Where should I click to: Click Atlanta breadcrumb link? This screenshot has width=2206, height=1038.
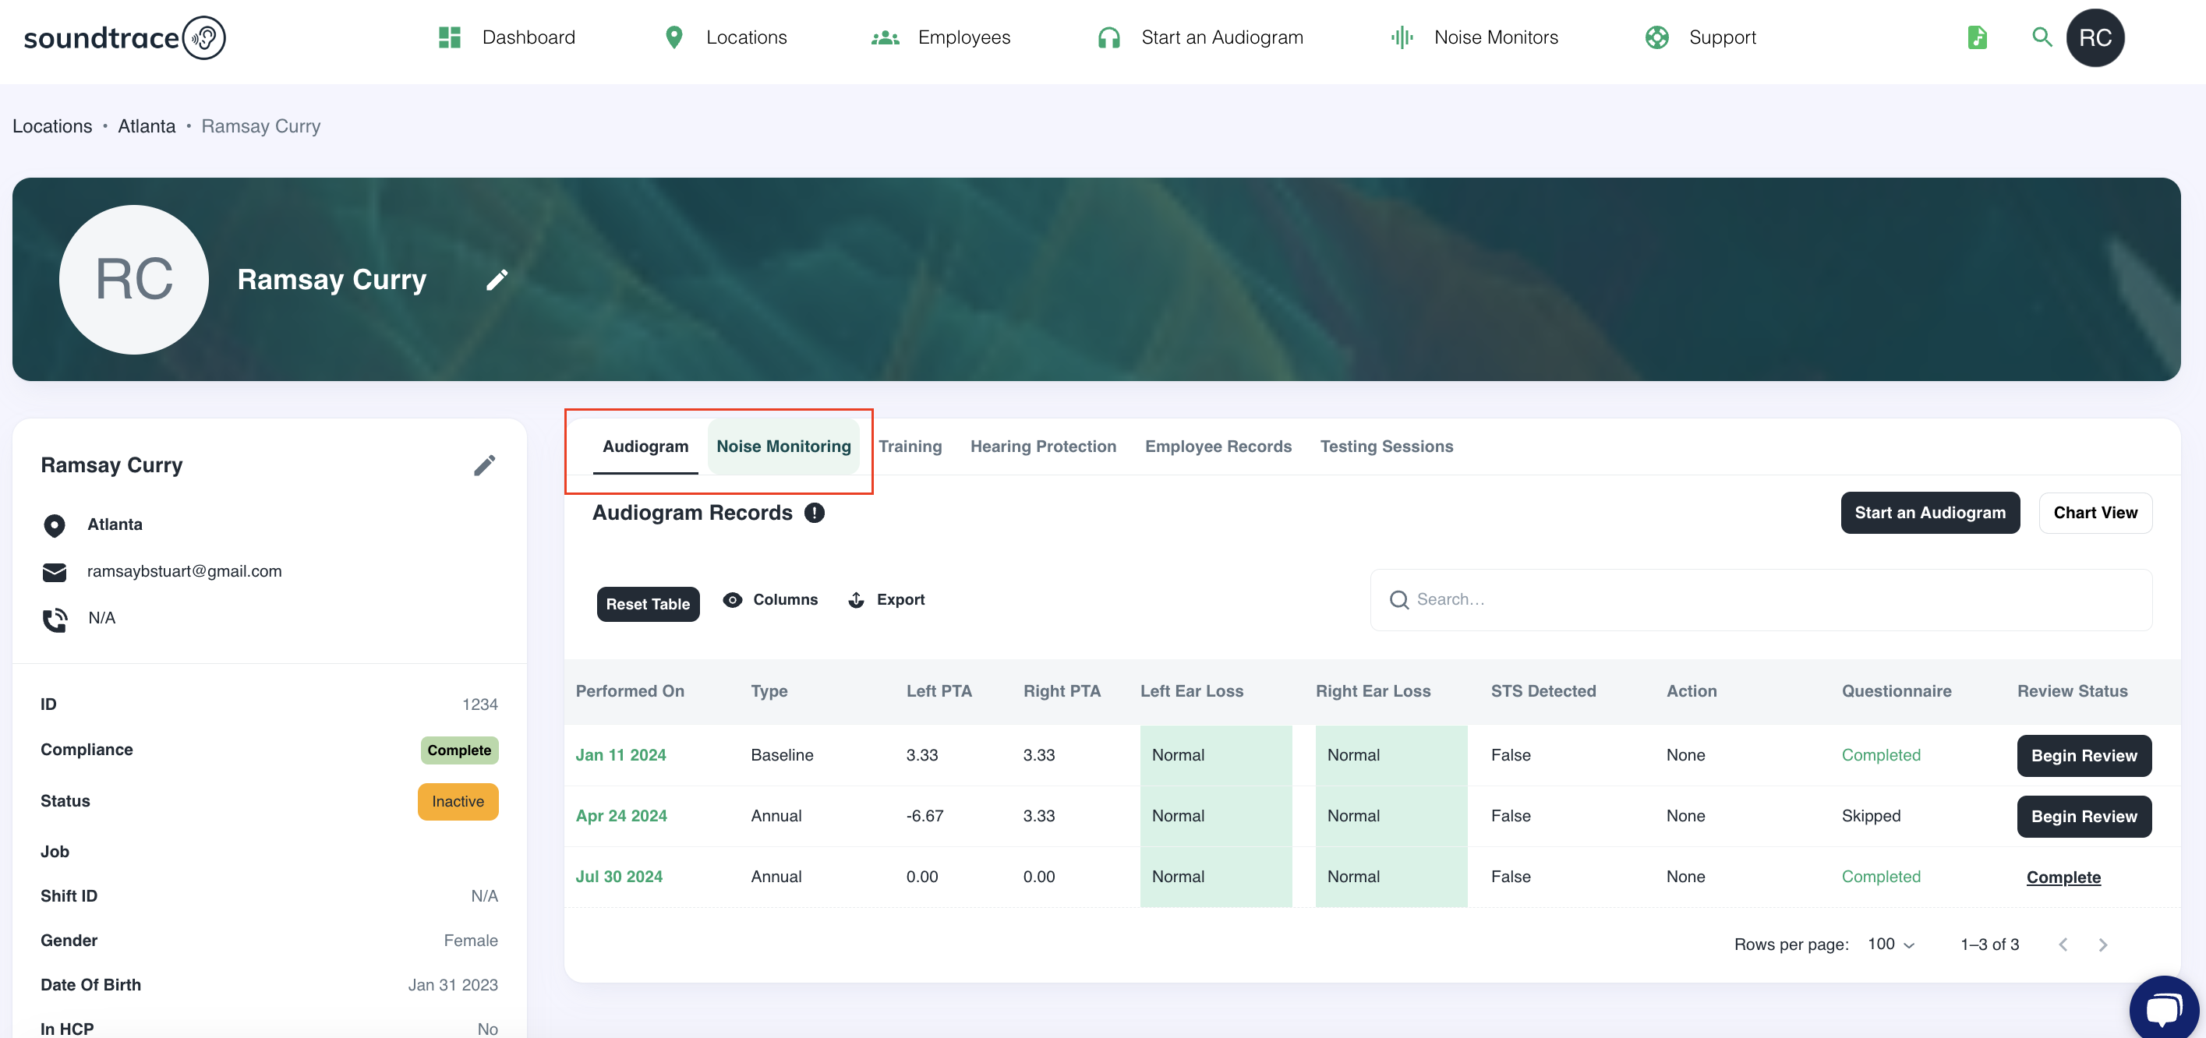tap(147, 126)
